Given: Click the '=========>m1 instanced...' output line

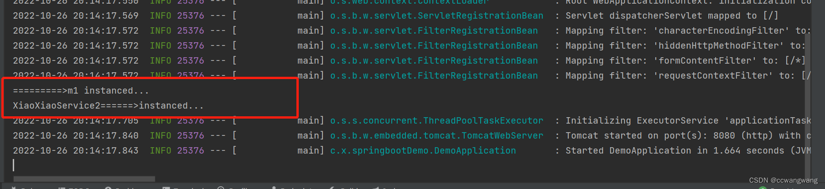Looking at the screenshot, I should point(81,91).
